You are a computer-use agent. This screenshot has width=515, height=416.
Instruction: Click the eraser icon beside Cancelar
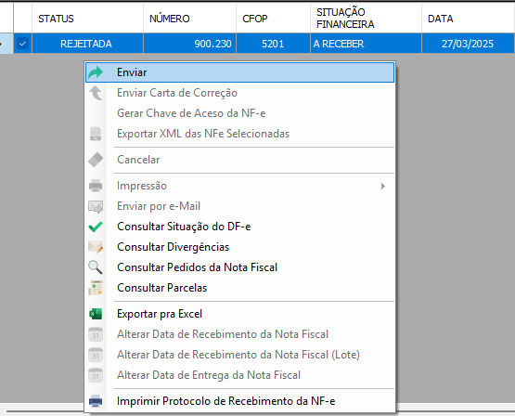pyautogui.click(x=96, y=160)
